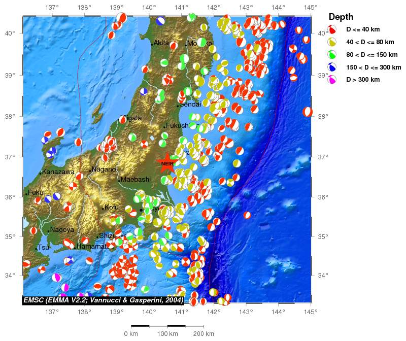Click the red D <= 40 km legend symbol
Viewport: 406px width, 341px height.
tap(332, 29)
